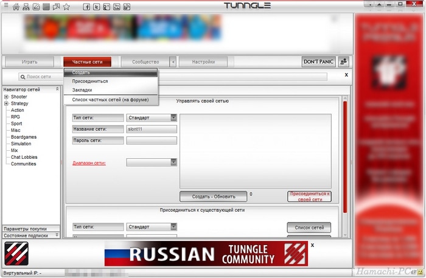
Task: Click the Список сетей button
Action: 309,228
